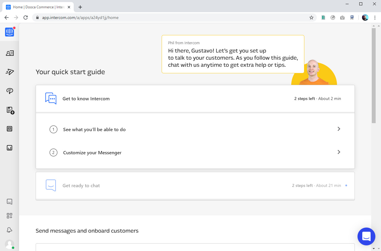Bookmark this page with the star icon
Image resolution: width=381 pixels, height=251 pixels.
click(311, 18)
